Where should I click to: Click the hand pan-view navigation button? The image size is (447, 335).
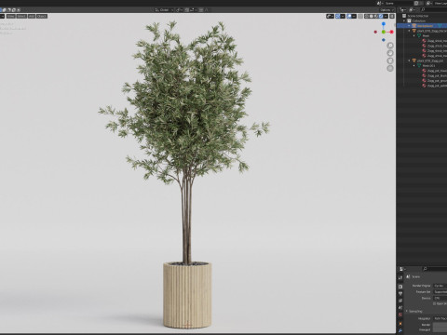point(390,53)
